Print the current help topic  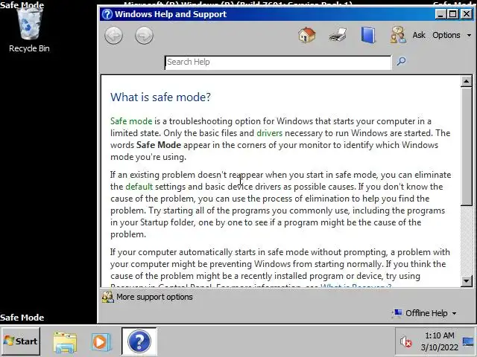click(x=338, y=35)
